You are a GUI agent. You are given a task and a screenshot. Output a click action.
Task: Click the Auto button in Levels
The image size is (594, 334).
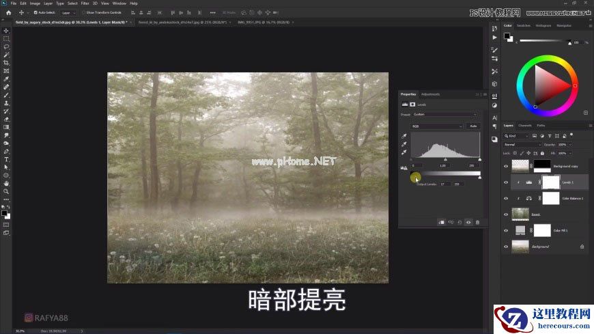(x=473, y=126)
